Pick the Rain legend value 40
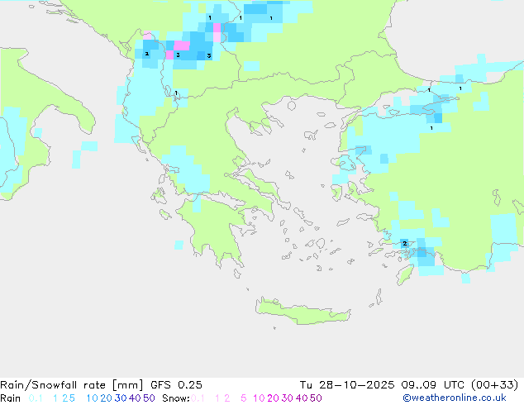 pyautogui.click(x=135, y=398)
